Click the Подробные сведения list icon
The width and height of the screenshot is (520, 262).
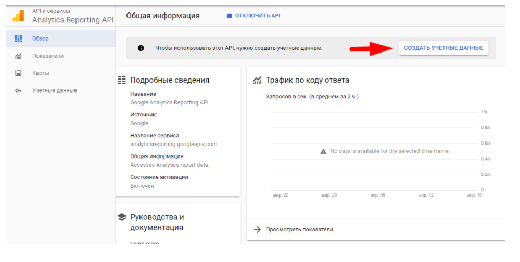pos(122,80)
